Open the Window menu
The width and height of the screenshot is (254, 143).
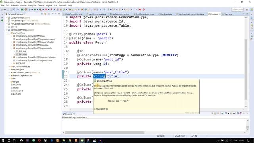(62, 6)
